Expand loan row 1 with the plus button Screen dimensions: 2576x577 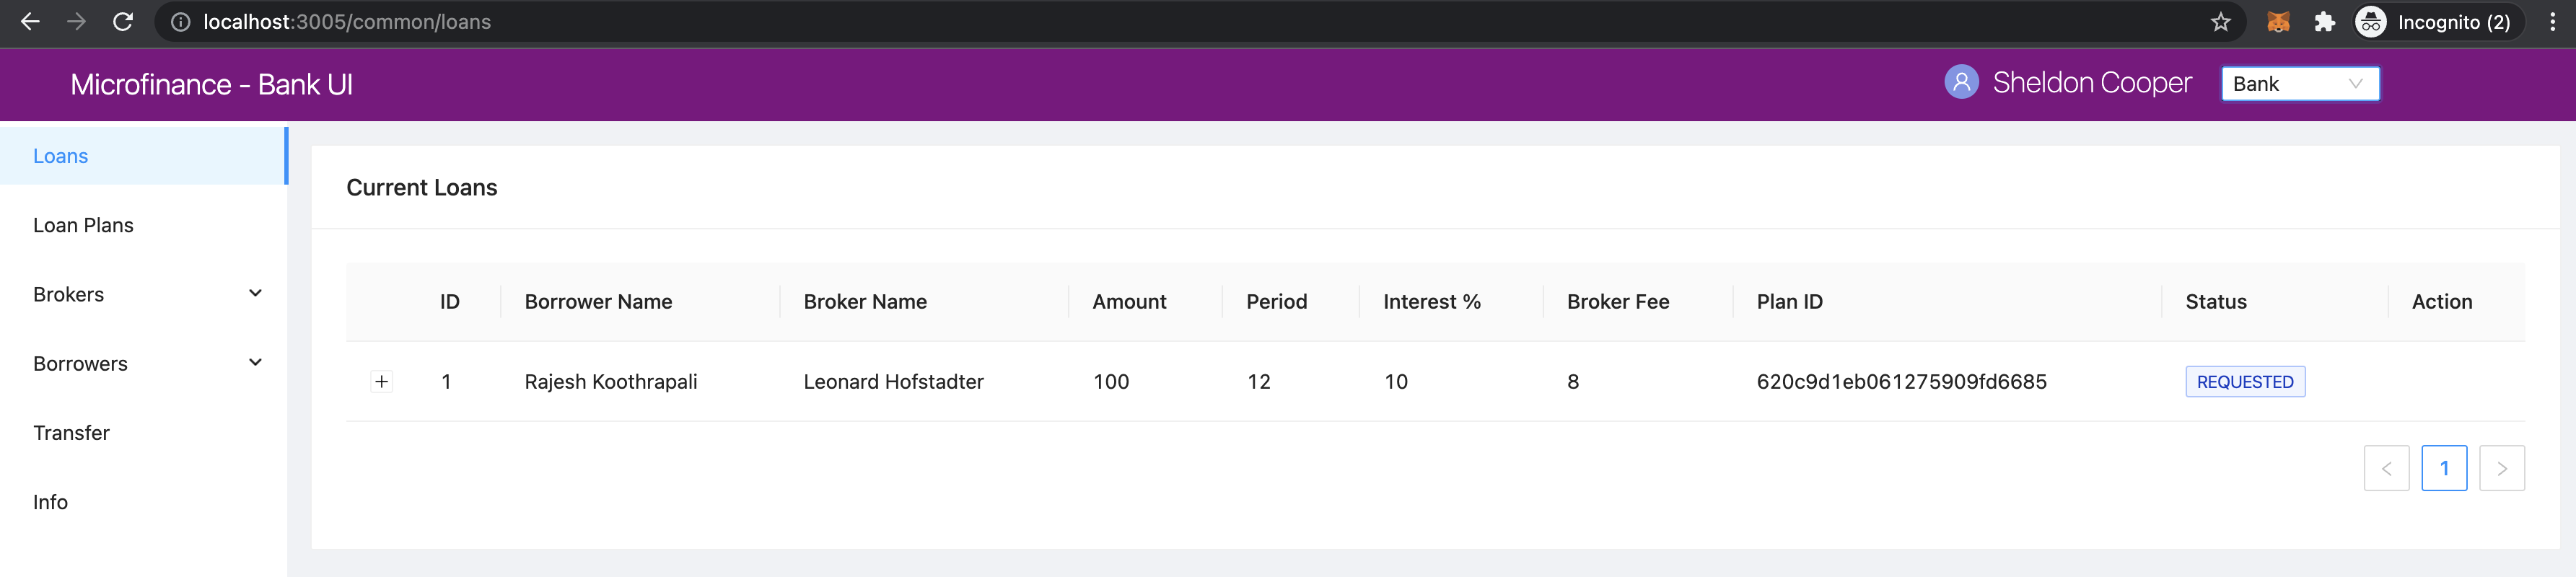[381, 381]
